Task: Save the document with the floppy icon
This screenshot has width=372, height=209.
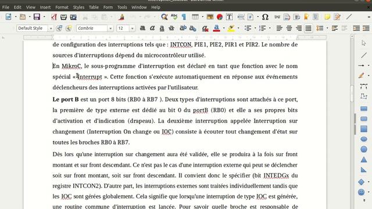Action: (x=37, y=17)
